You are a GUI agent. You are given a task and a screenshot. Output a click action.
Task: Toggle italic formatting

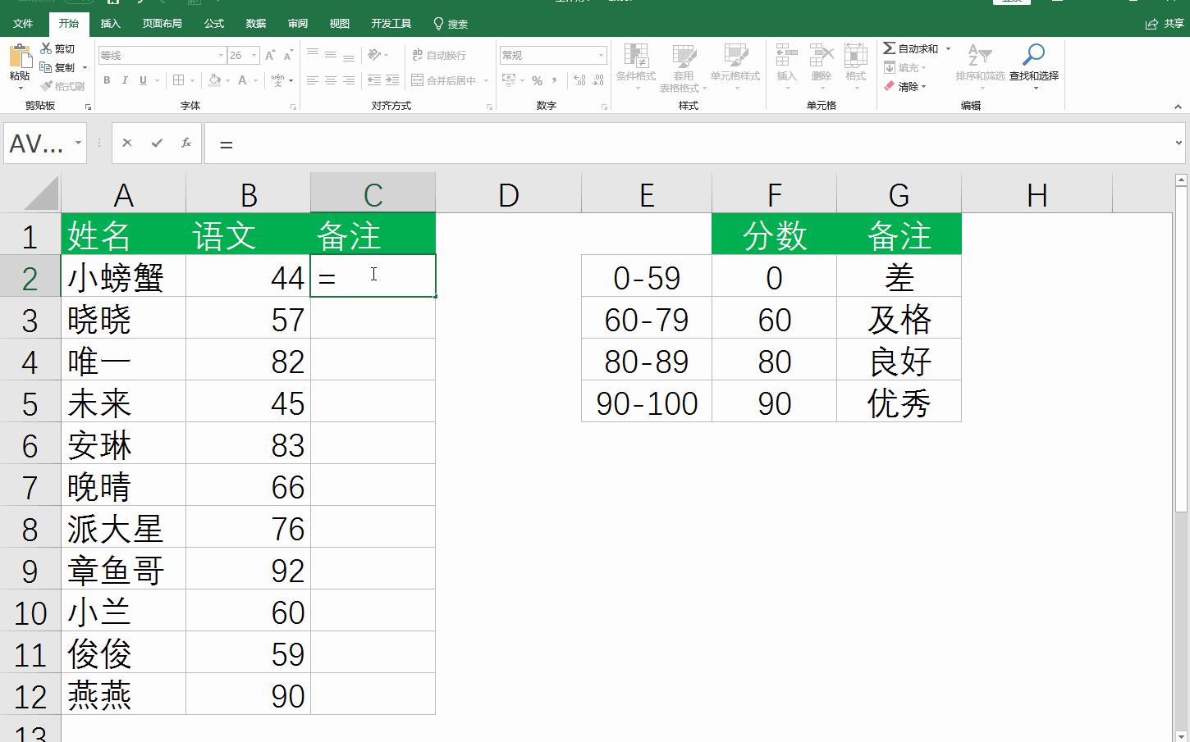click(124, 80)
